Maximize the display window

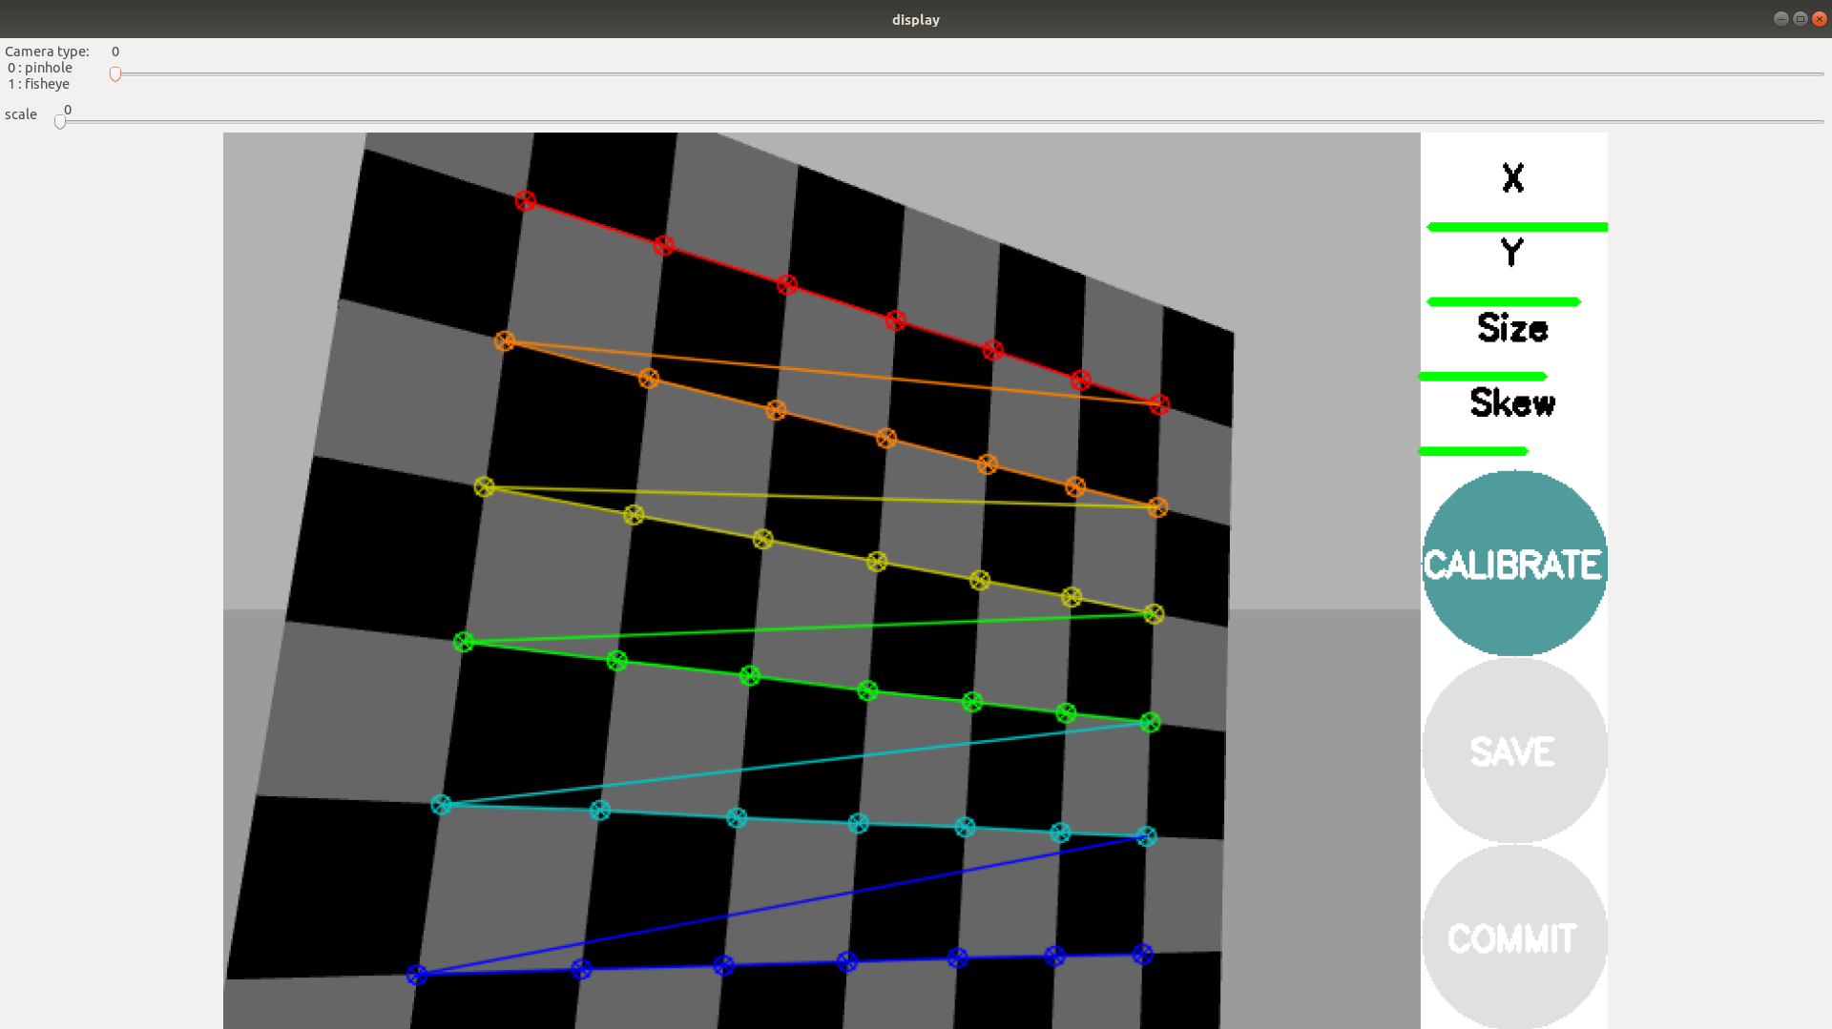(1800, 19)
